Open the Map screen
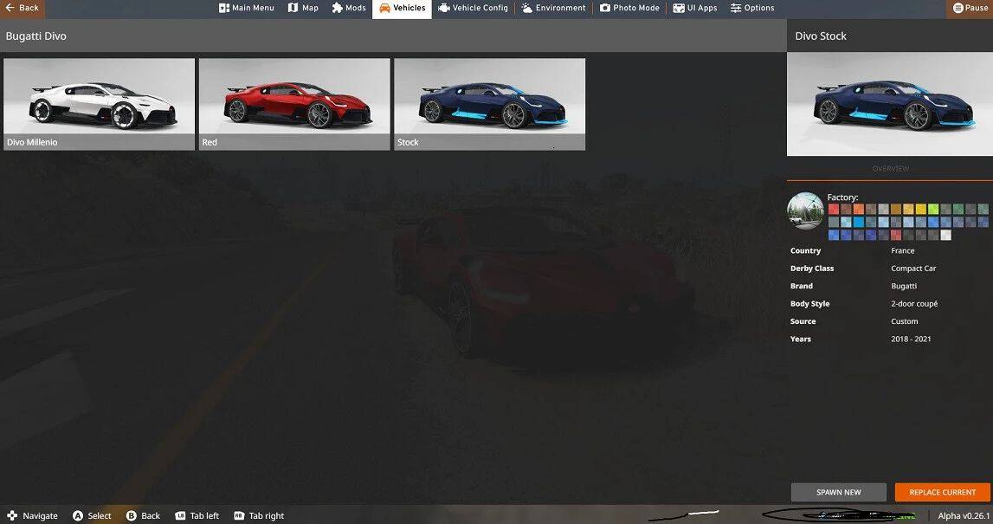993x524 pixels. click(303, 8)
